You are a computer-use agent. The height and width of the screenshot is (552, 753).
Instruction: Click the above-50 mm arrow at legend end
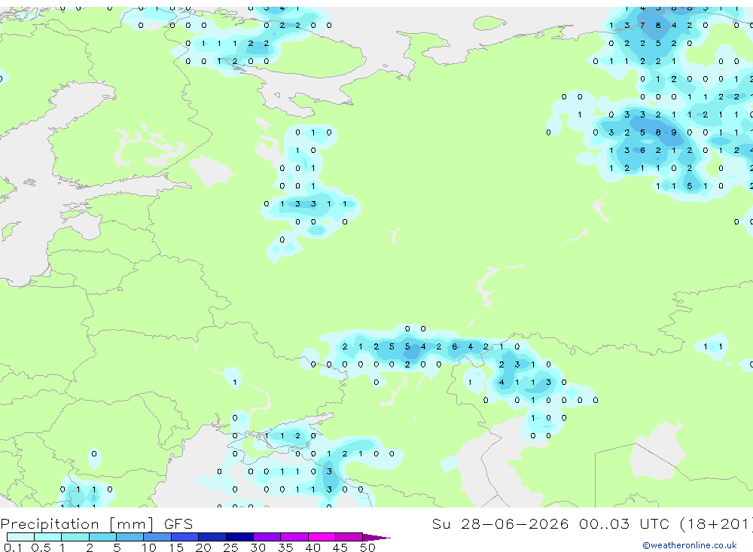click(376, 537)
